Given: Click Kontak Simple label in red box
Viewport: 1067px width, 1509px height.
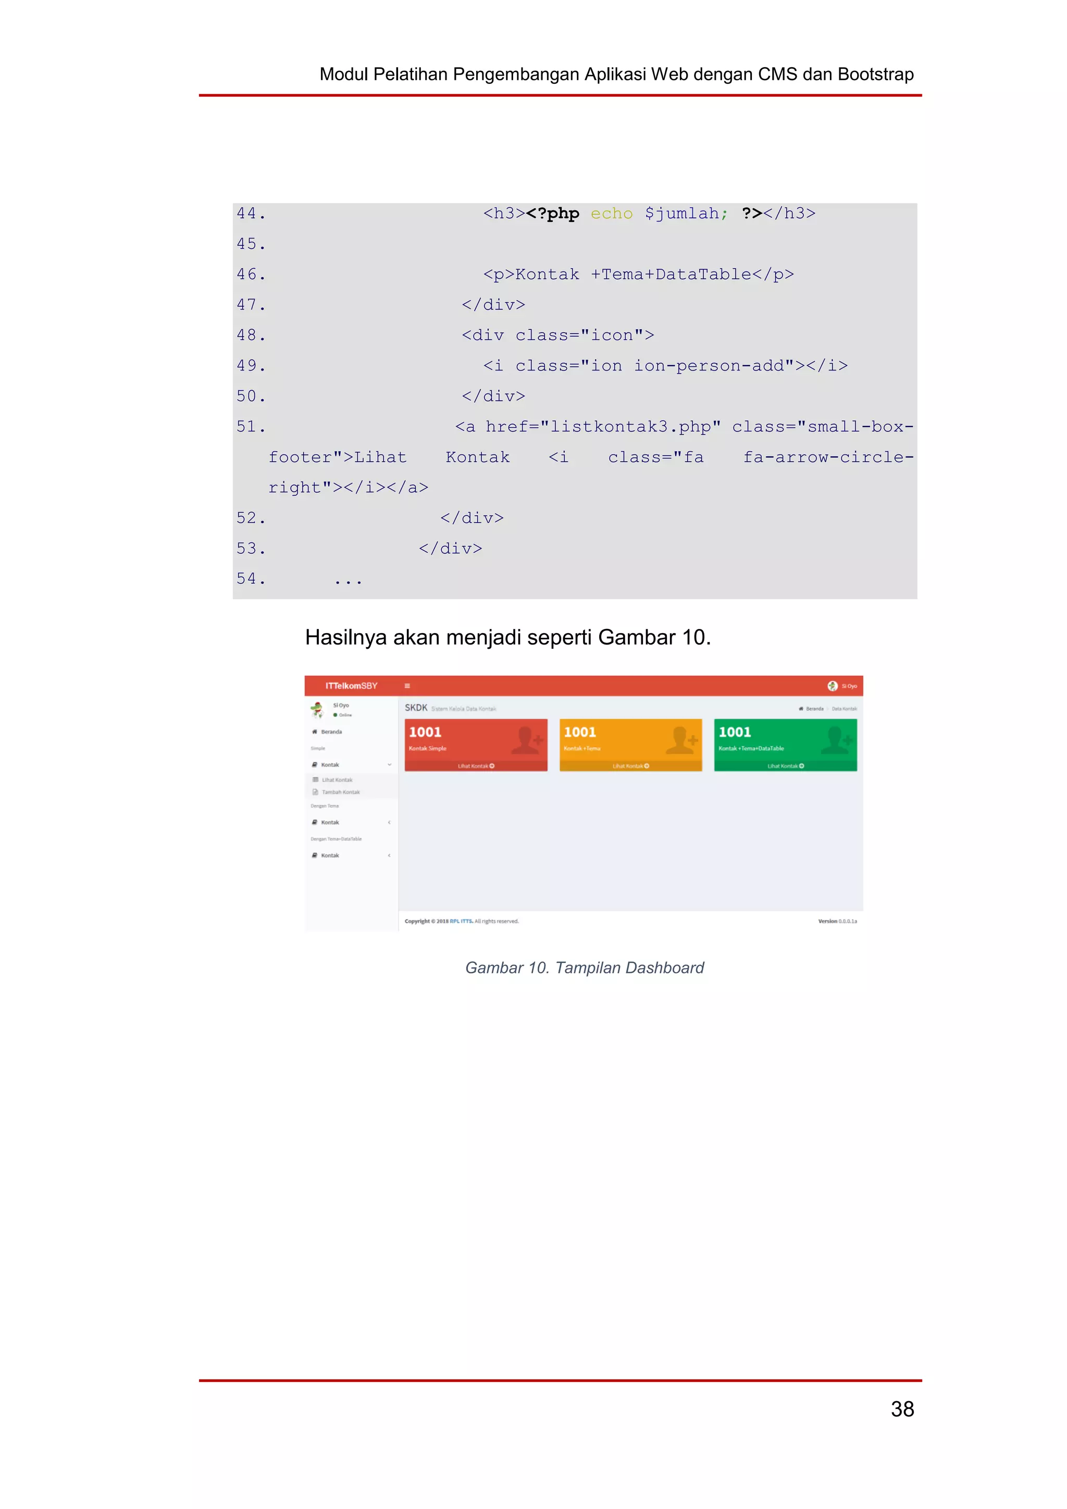Looking at the screenshot, I should (428, 749).
